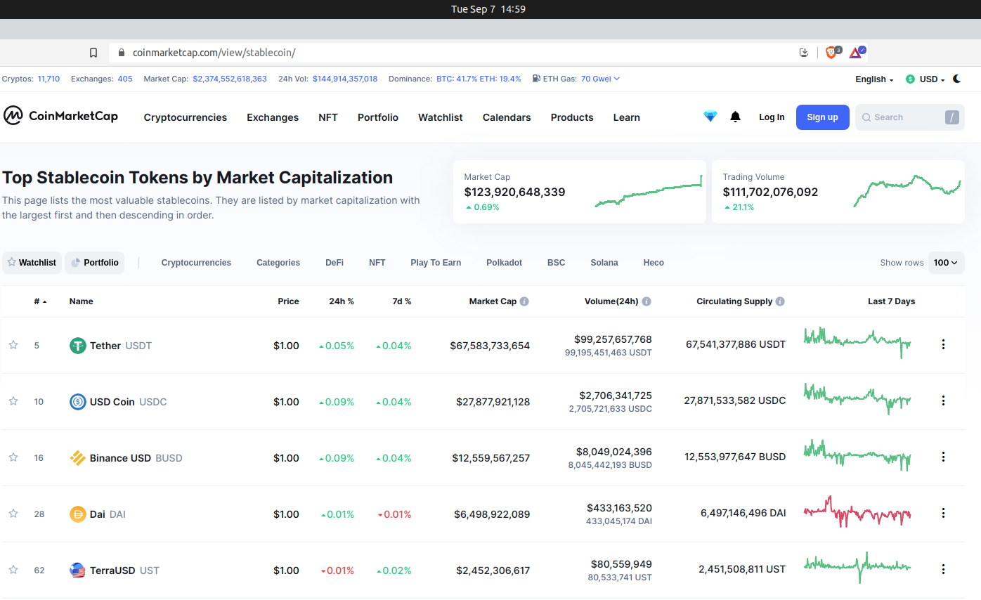Open the three-dot menu for USD Coin
Image resolution: width=981 pixels, height=600 pixels.
943,400
